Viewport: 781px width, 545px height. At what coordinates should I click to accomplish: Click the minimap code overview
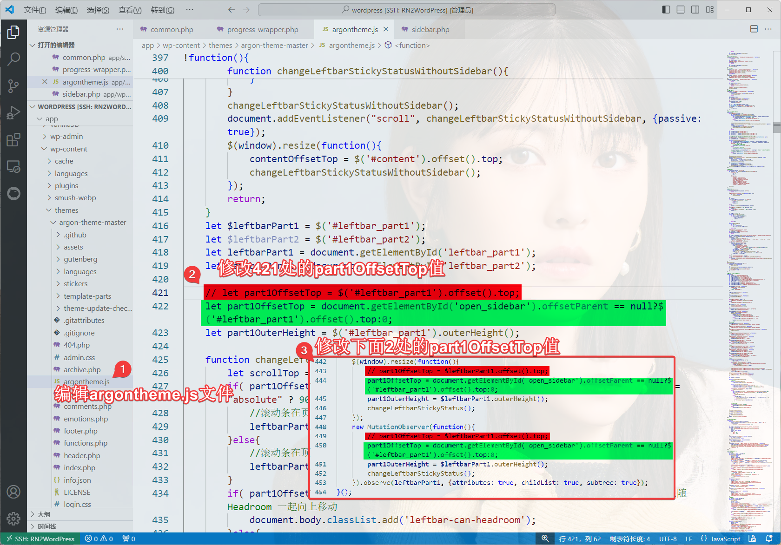[x=748, y=279]
